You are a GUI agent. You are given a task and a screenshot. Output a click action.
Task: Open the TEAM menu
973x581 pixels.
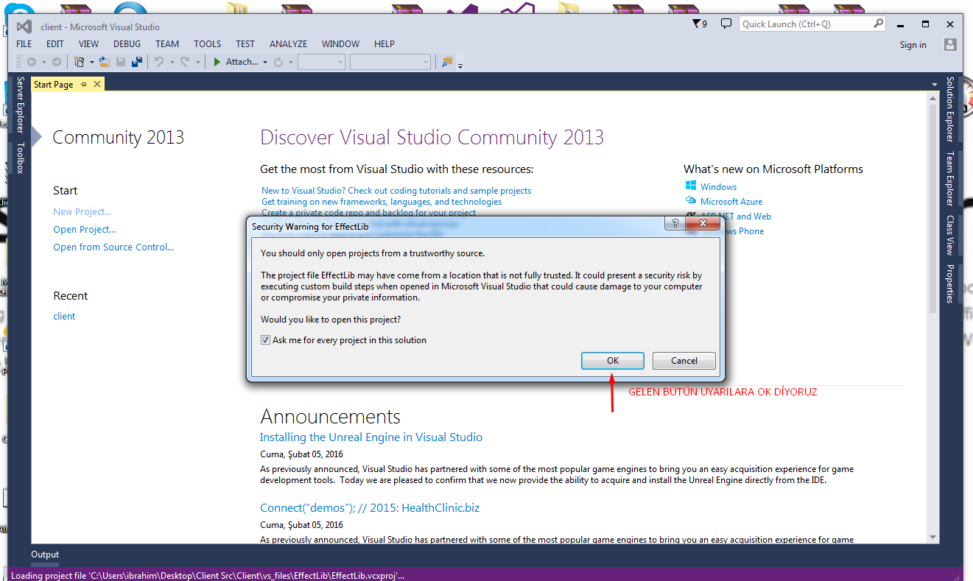tap(167, 44)
